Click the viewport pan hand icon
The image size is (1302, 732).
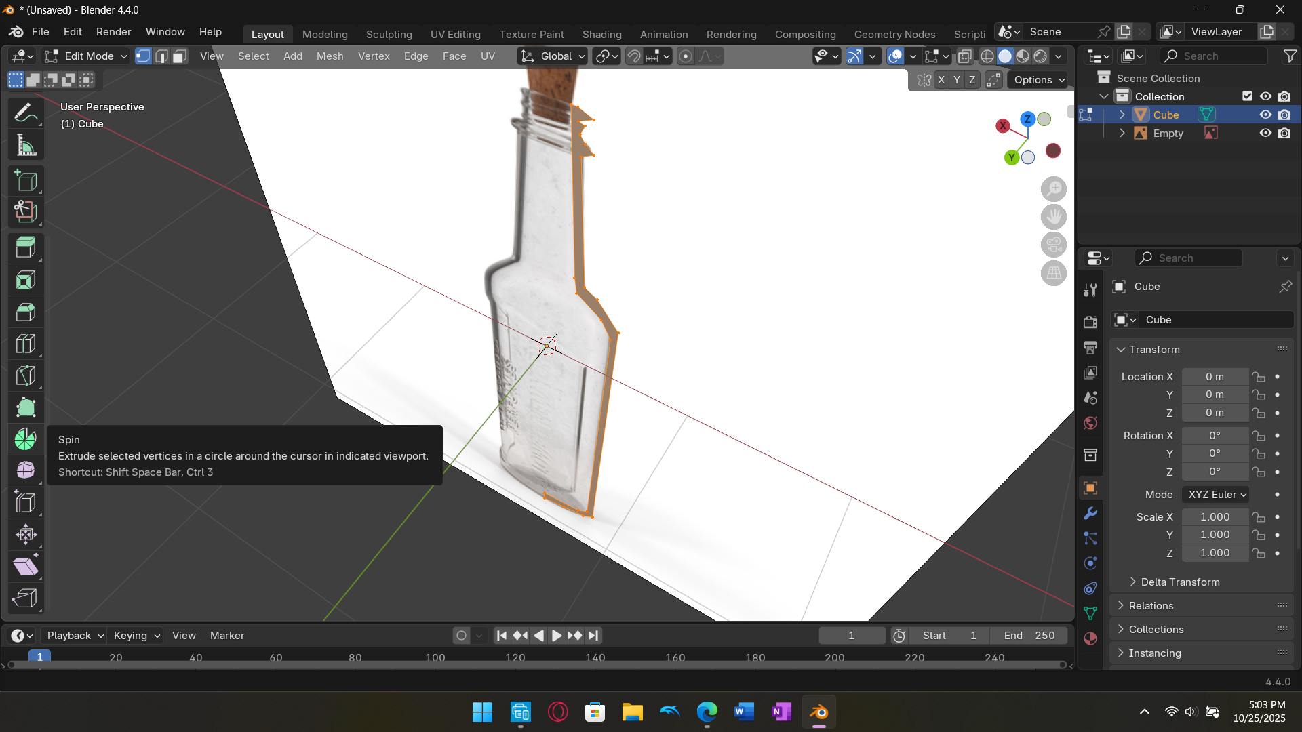click(1053, 217)
